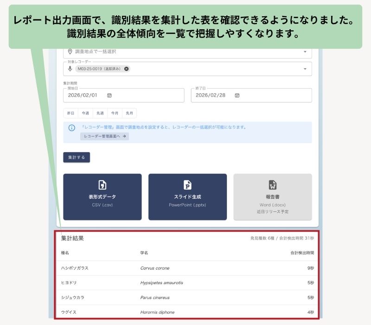This screenshot has width=371, height=325.
Task: Expand the target recorder dropdown
Action: (305, 69)
